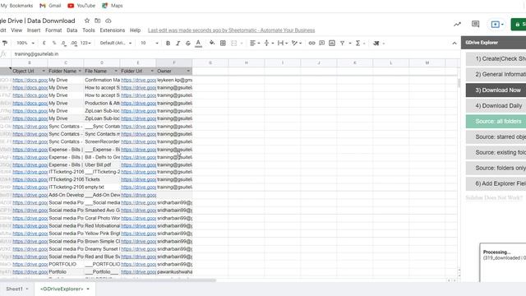The width and height of the screenshot is (526, 296).
Task: Click the paint format icon
Action: coord(5,43)
